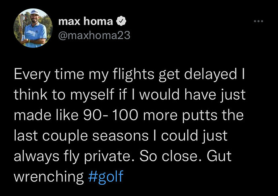Click the display name "max homa"
This screenshot has width=278, height=196.
point(85,20)
